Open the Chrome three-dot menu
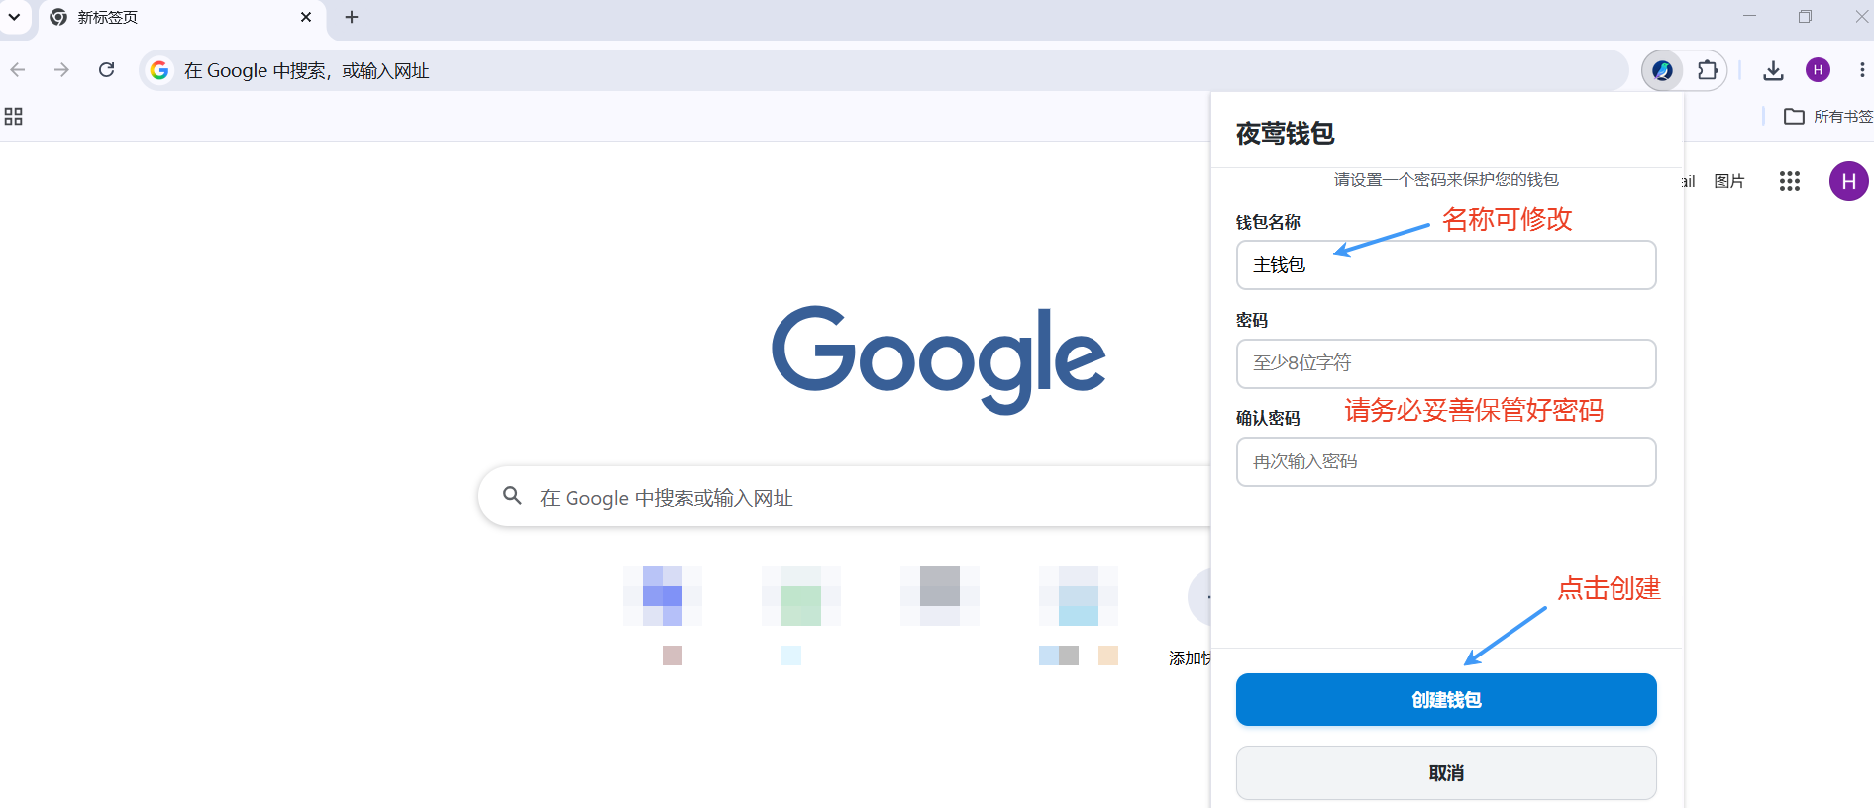 [1862, 70]
